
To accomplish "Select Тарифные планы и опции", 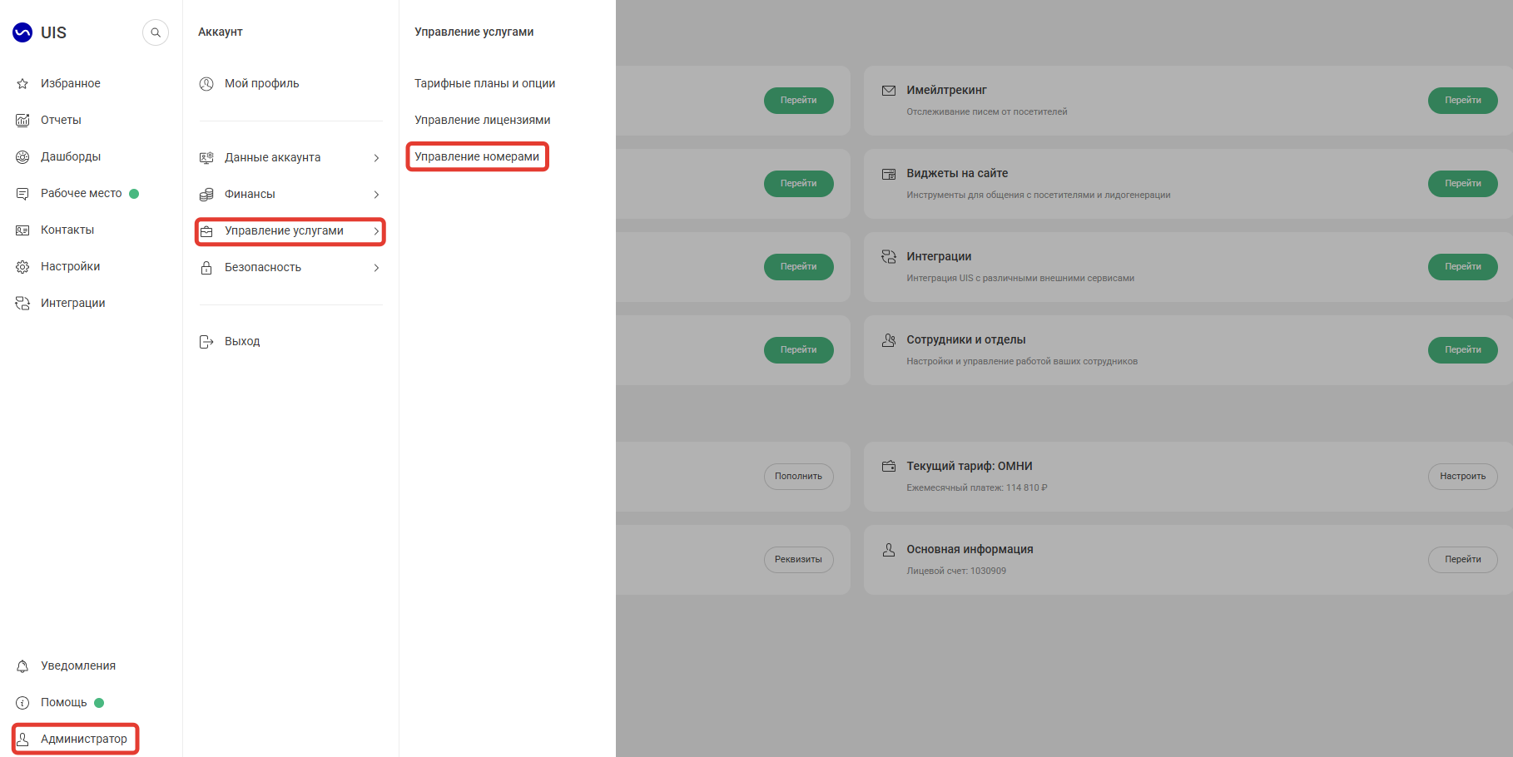I will [484, 83].
